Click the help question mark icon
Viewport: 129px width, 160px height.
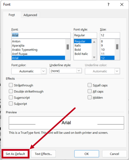pyautogui.click(x=108, y=4)
